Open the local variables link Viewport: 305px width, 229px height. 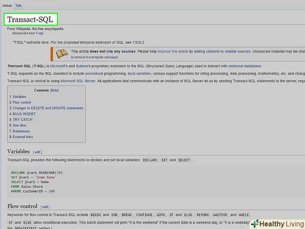click(139, 73)
